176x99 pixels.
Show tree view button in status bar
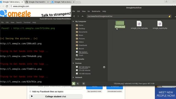point(78,84)
